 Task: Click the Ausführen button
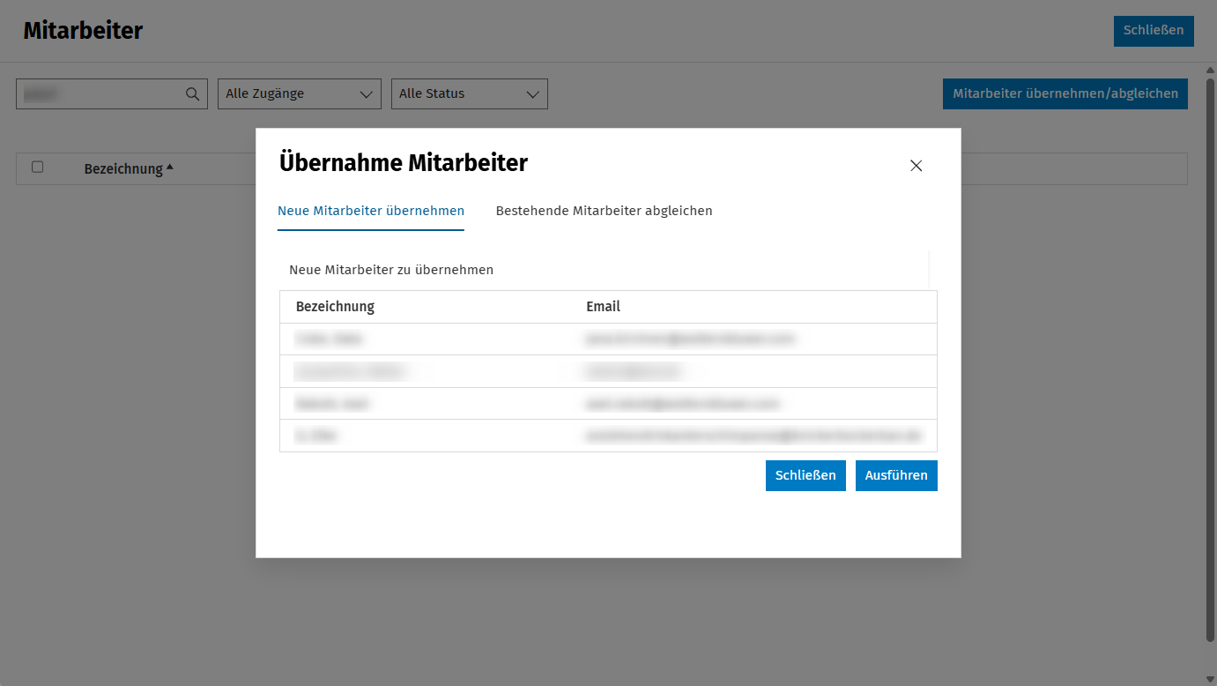point(896,475)
